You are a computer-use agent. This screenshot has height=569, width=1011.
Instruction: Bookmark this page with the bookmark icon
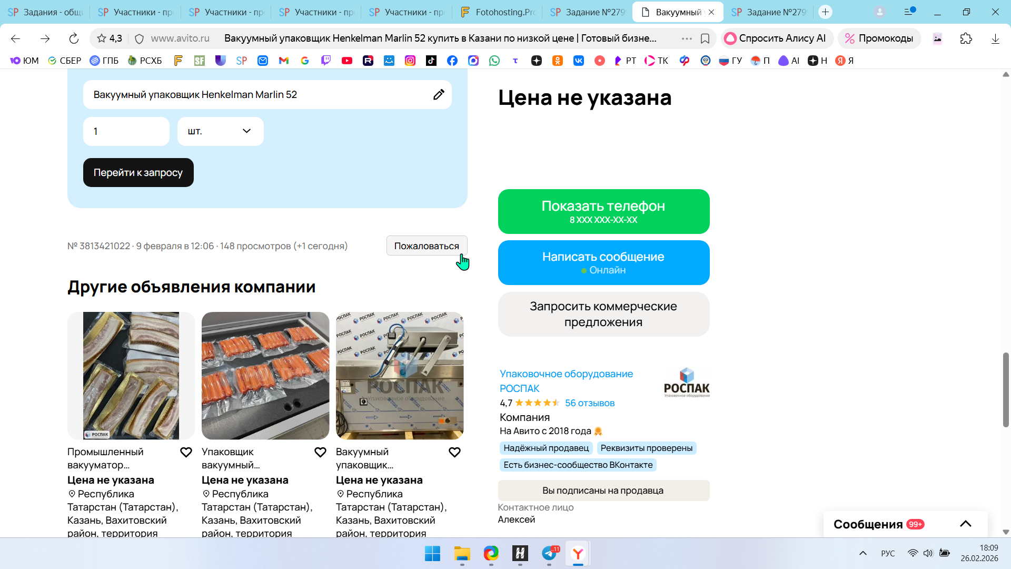click(x=705, y=38)
